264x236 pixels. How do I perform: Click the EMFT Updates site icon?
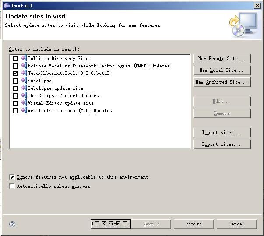pos(24,66)
